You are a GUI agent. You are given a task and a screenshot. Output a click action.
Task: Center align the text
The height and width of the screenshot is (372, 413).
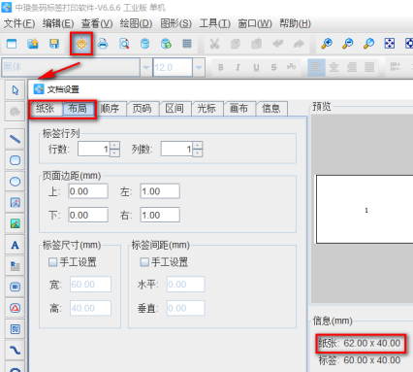tap(334, 67)
